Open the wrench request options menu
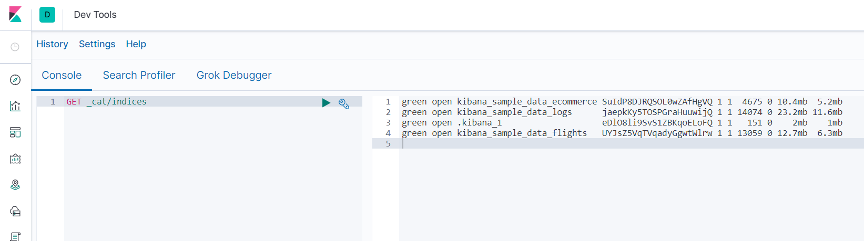864x241 pixels. [x=344, y=103]
